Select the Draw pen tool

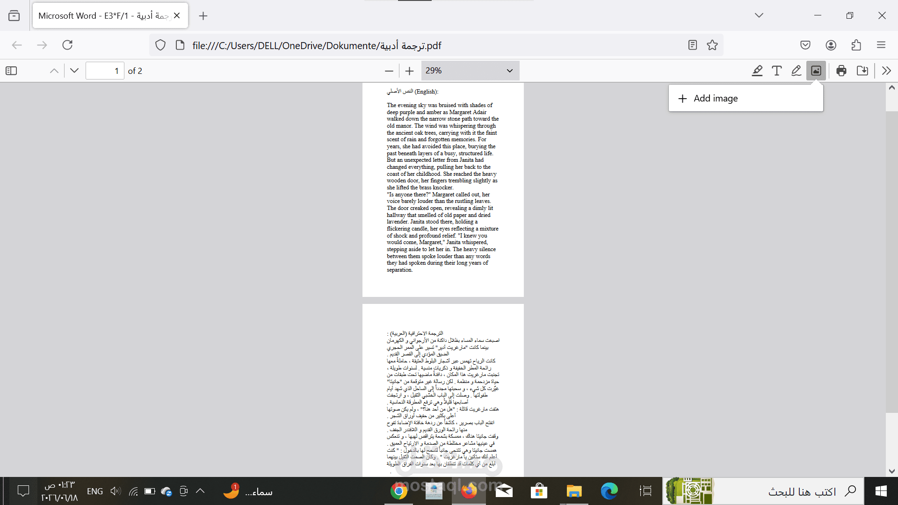pyautogui.click(x=797, y=71)
